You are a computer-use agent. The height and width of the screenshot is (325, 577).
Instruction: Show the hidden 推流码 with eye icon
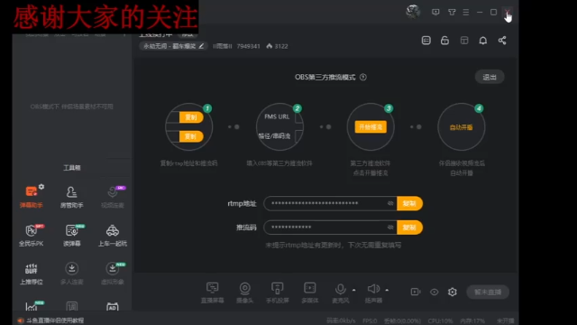tap(390, 227)
